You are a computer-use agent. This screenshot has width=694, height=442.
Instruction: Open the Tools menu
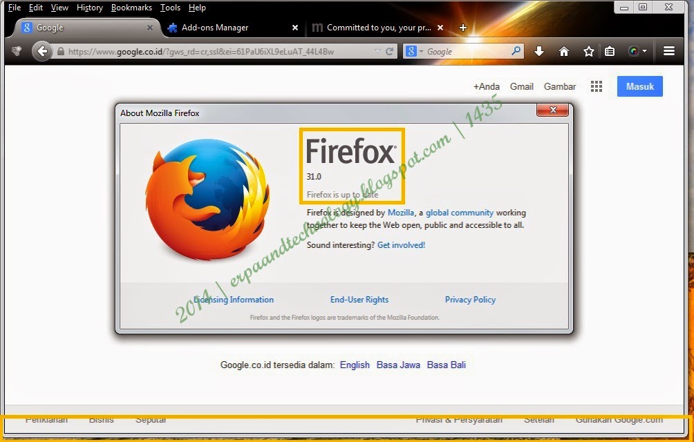170,8
